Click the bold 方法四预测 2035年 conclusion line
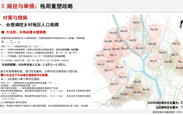Image resolution: width=183 pixels, height=115 pixels. pyautogui.click(x=34, y=65)
